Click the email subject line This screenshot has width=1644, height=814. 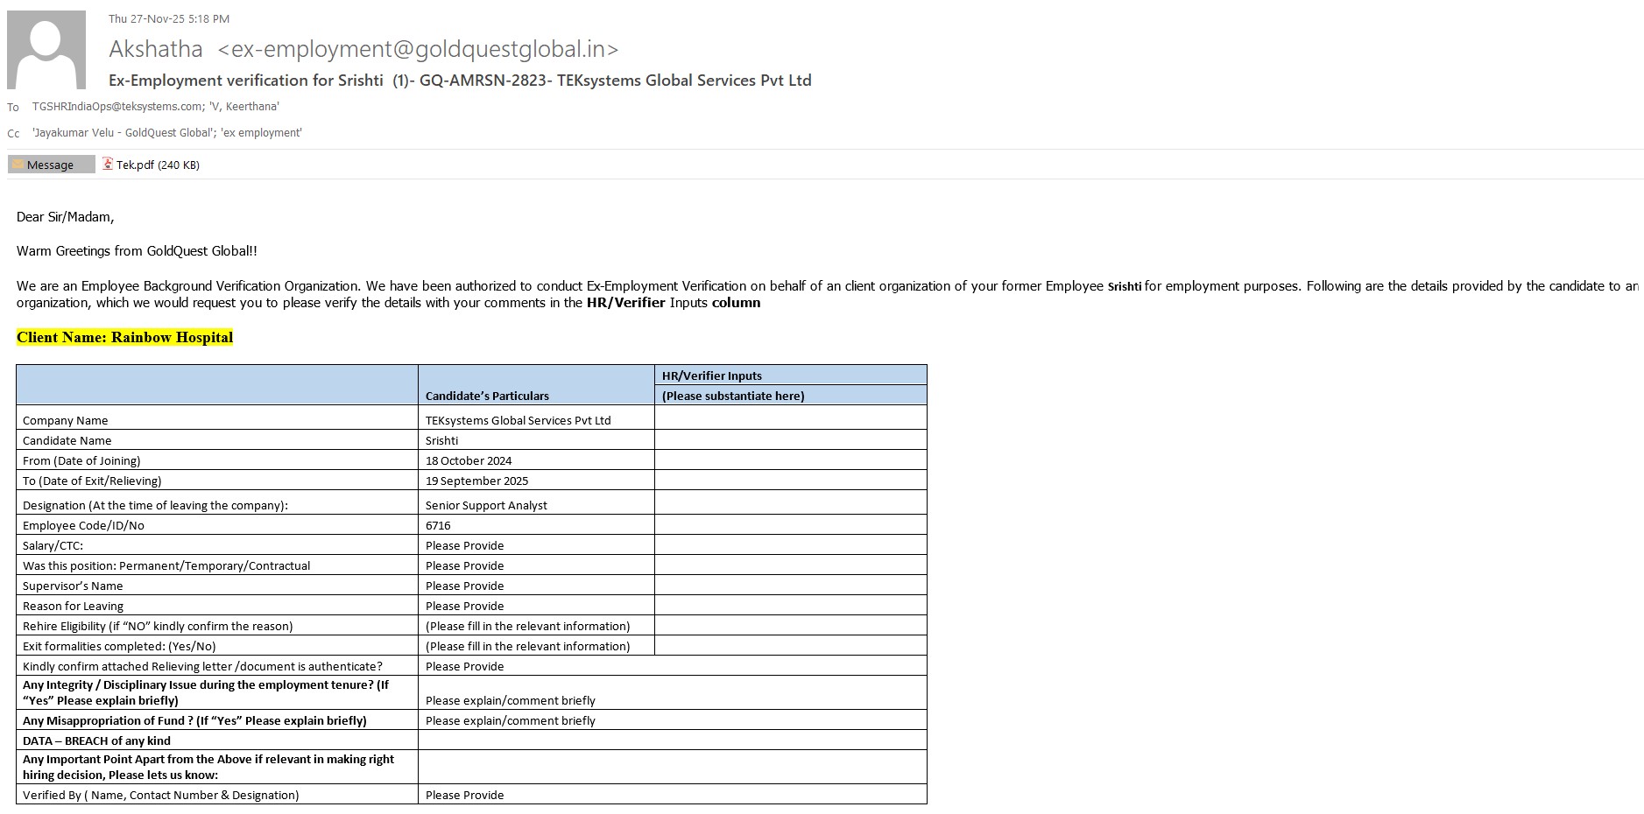pos(460,81)
